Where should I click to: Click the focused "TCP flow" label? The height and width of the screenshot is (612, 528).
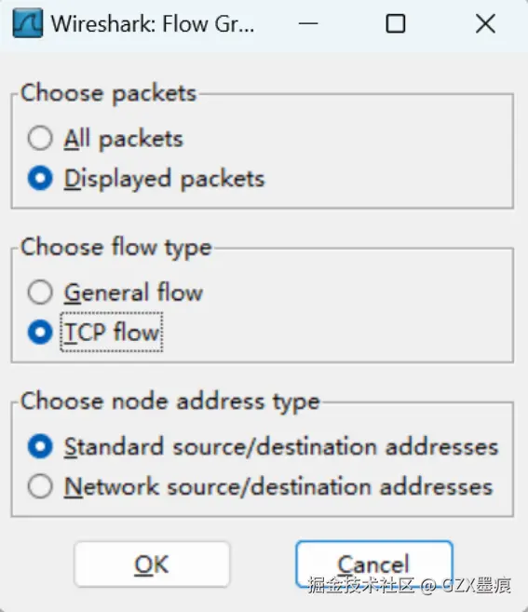[112, 333]
